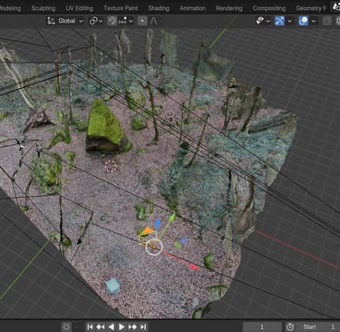Click the 3D cursor in the viewport
Image resolution: width=340 pixels, height=332 pixels.
[111, 166]
